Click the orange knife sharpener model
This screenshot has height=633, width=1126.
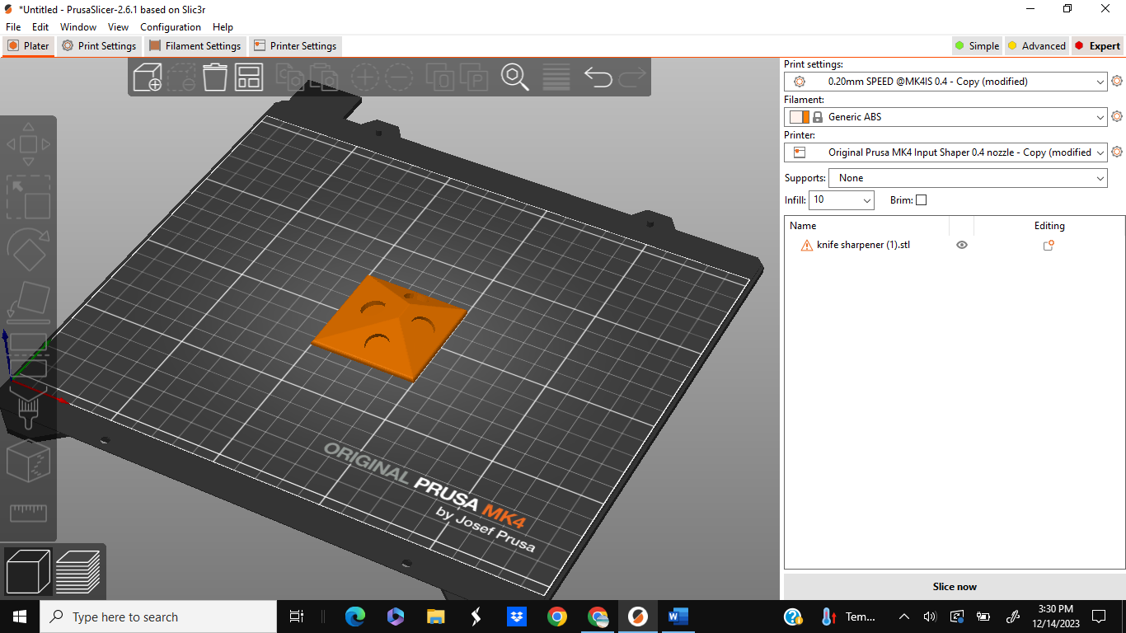tap(389, 330)
